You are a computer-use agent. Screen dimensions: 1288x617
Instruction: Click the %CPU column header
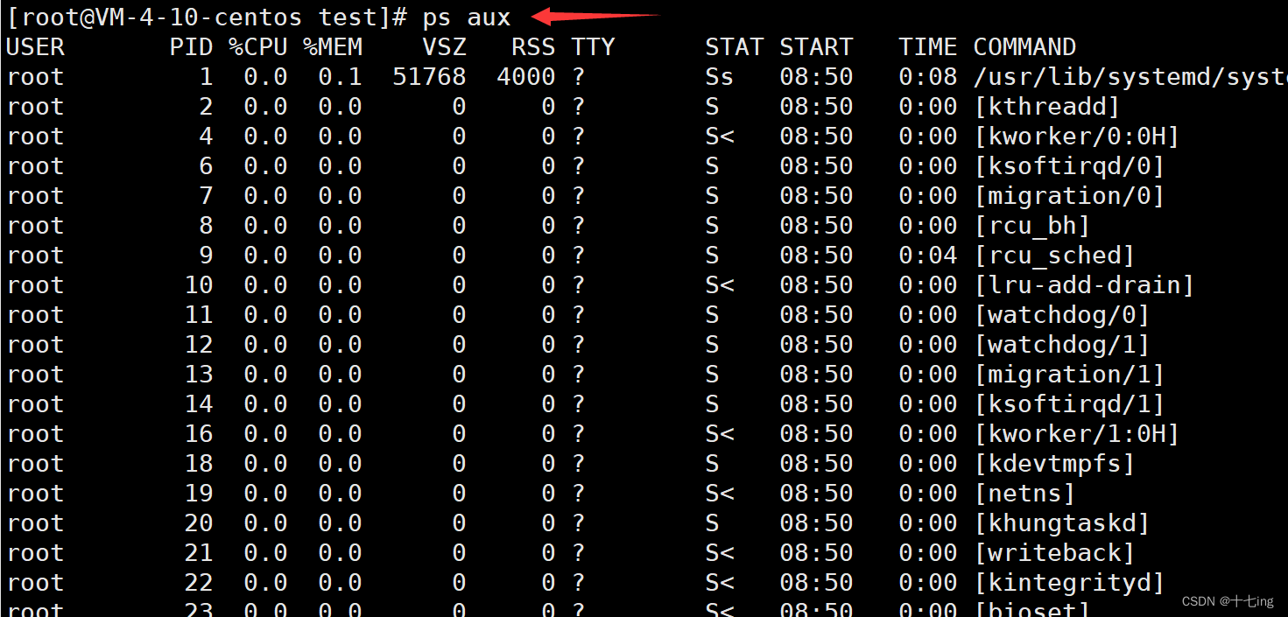(x=258, y=47)
